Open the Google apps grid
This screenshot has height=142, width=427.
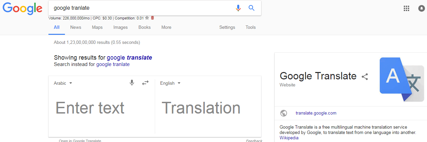coord(406,9)
